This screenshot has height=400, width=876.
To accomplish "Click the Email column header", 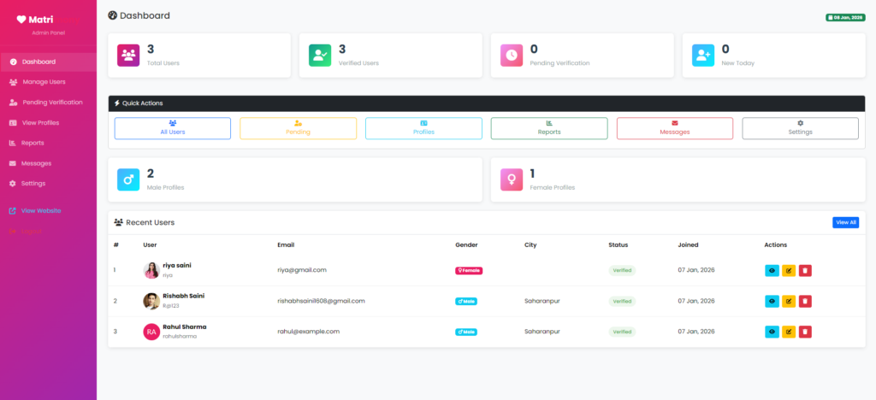I will coord(286,245).
